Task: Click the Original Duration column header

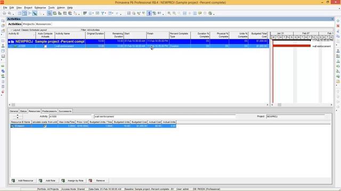Action: [x=95, y=35]
